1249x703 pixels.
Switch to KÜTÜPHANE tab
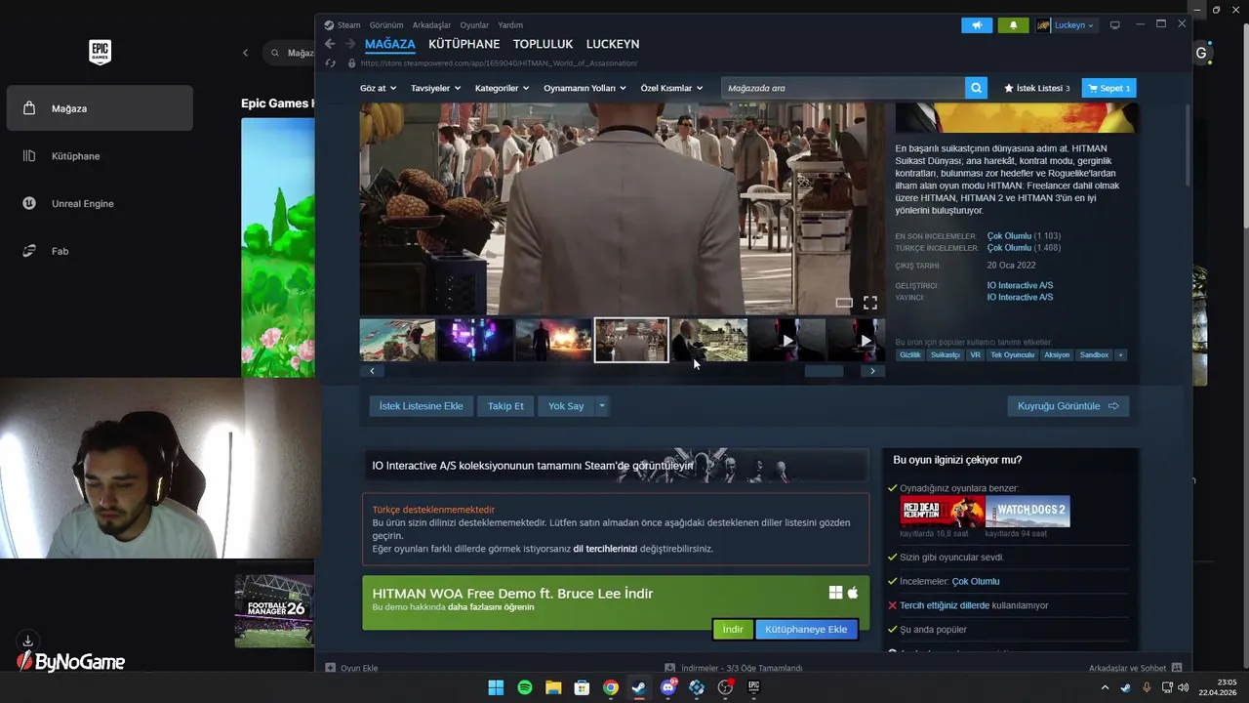[x=463, y=44]
